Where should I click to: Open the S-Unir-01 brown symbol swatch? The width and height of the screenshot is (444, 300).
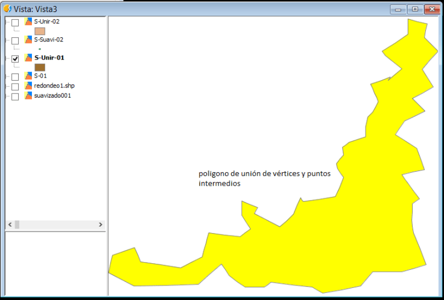click(x=40, y=67)
